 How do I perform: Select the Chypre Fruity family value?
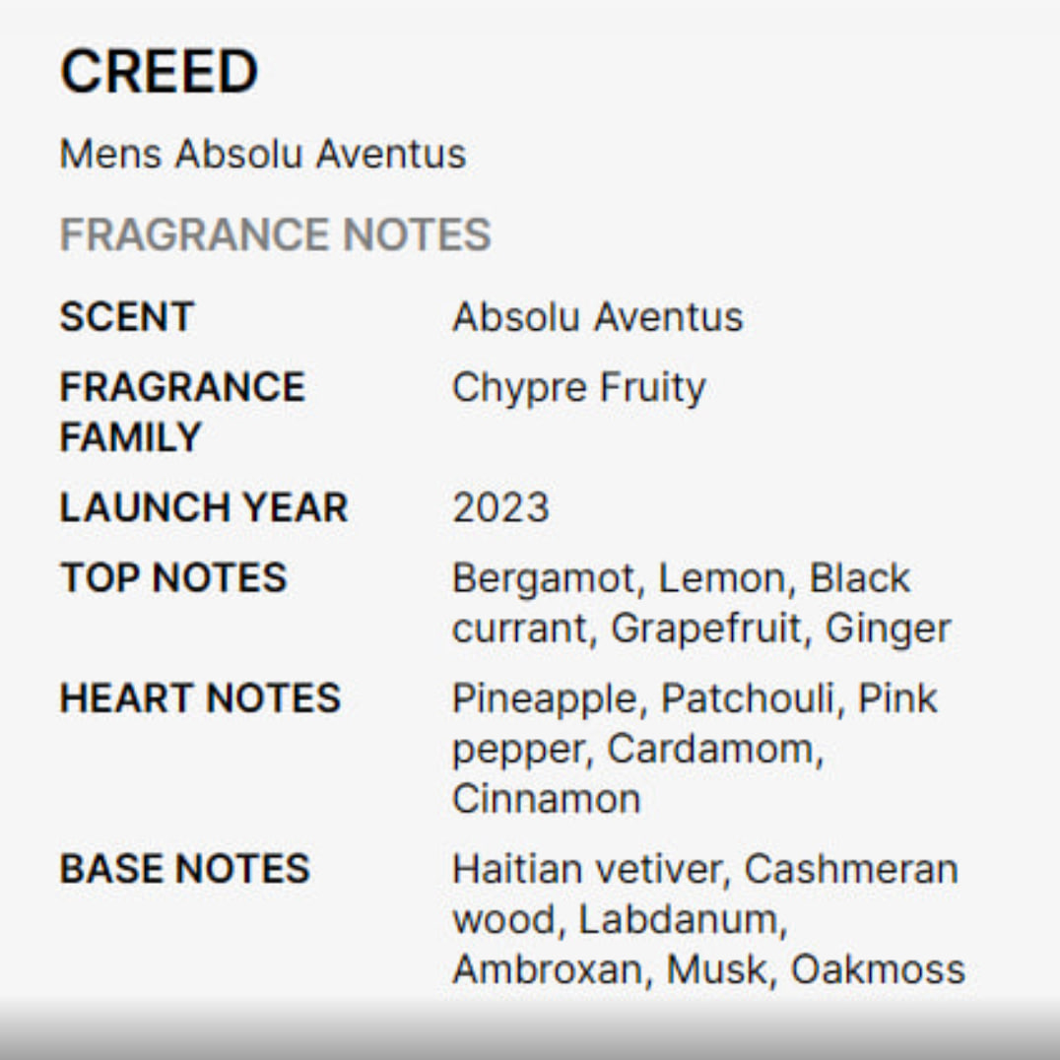pyautogui.click(x=578, y=387)
